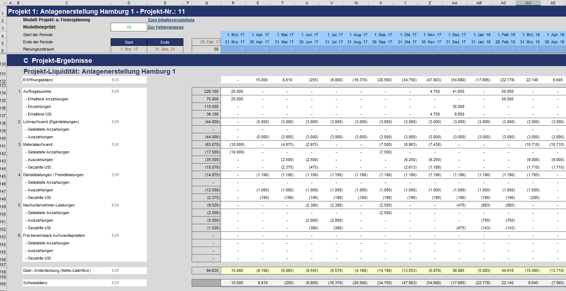Select the Dienstleistungen / Fremdleistungen label

click(x=53, y=175)
